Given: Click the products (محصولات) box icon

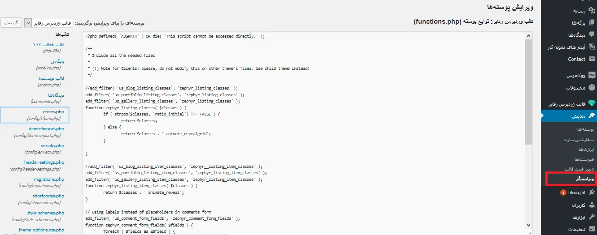Looking at the screenshot, I should point(592,88).
